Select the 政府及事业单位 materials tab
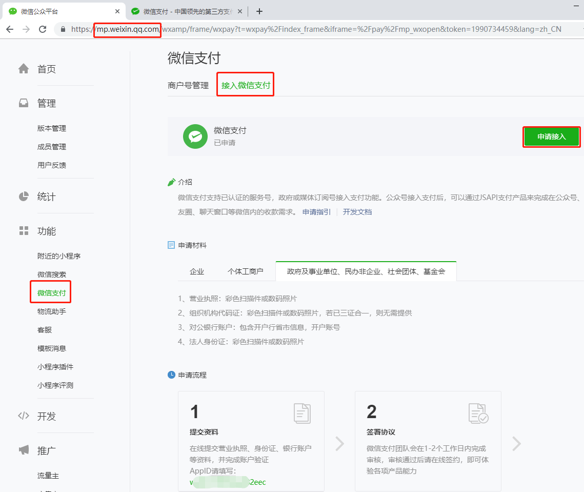 (366, 271)
